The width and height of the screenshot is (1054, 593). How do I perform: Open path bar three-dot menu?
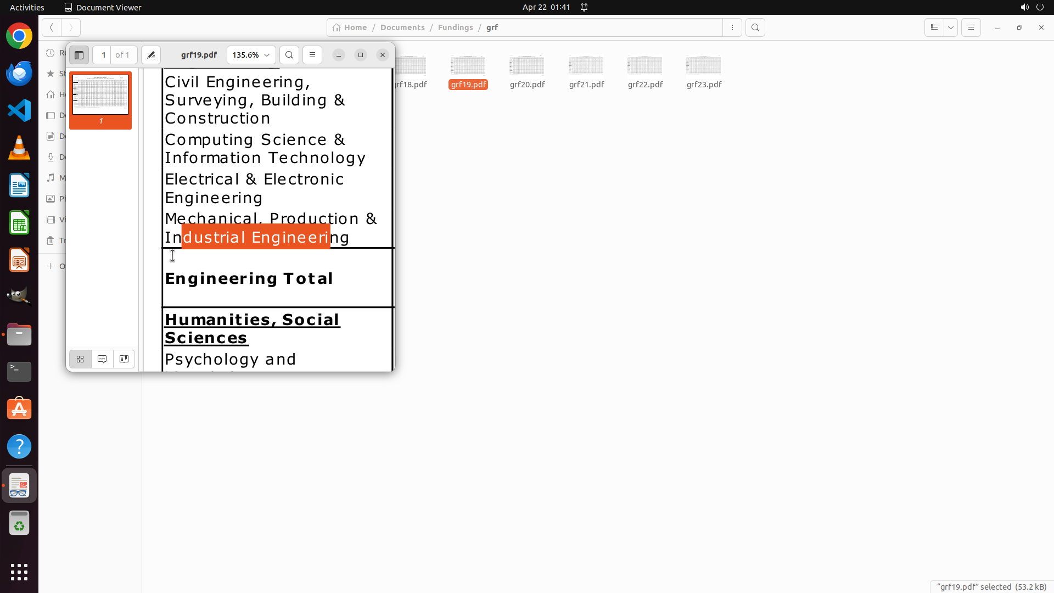tap(732, 27)
